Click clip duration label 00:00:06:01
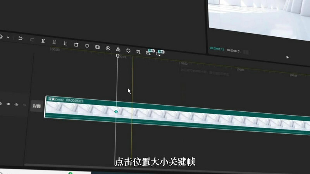310x174 pixels. click(x=74, y=101)
